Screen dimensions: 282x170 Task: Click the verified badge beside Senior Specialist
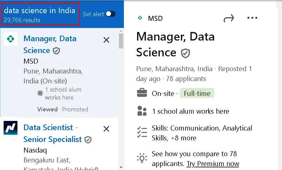click(x=88, y=140)
